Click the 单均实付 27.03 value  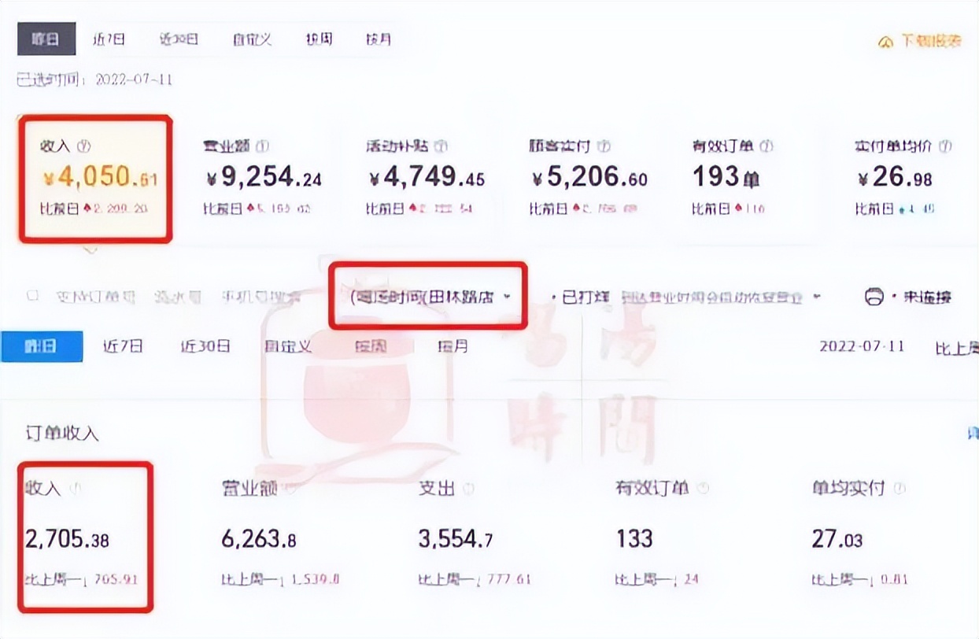[837, 539]
